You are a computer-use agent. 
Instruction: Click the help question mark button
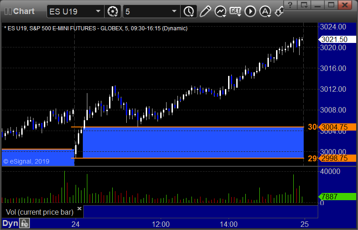(290, 5)
